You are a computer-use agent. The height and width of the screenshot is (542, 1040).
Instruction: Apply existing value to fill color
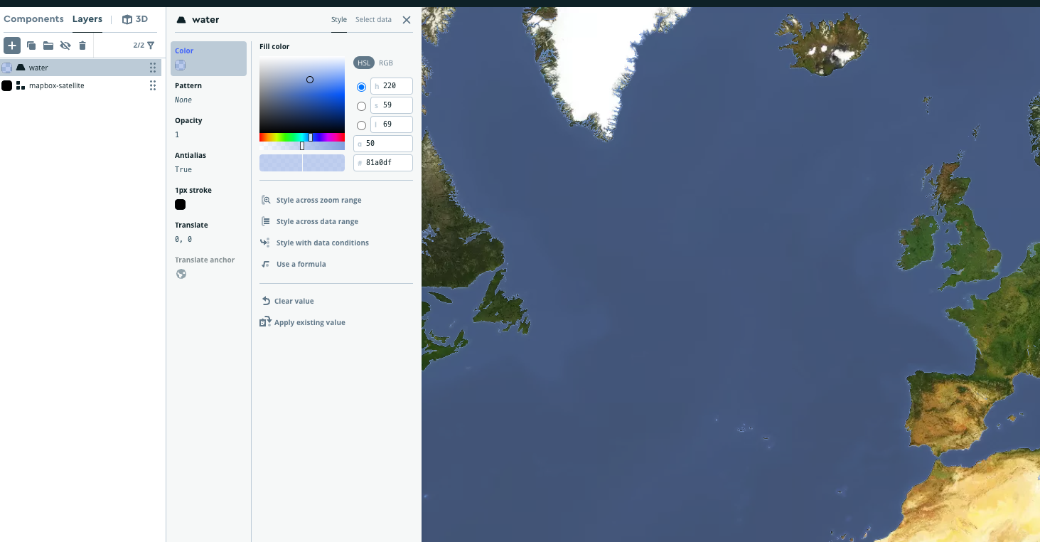point(310,322)
